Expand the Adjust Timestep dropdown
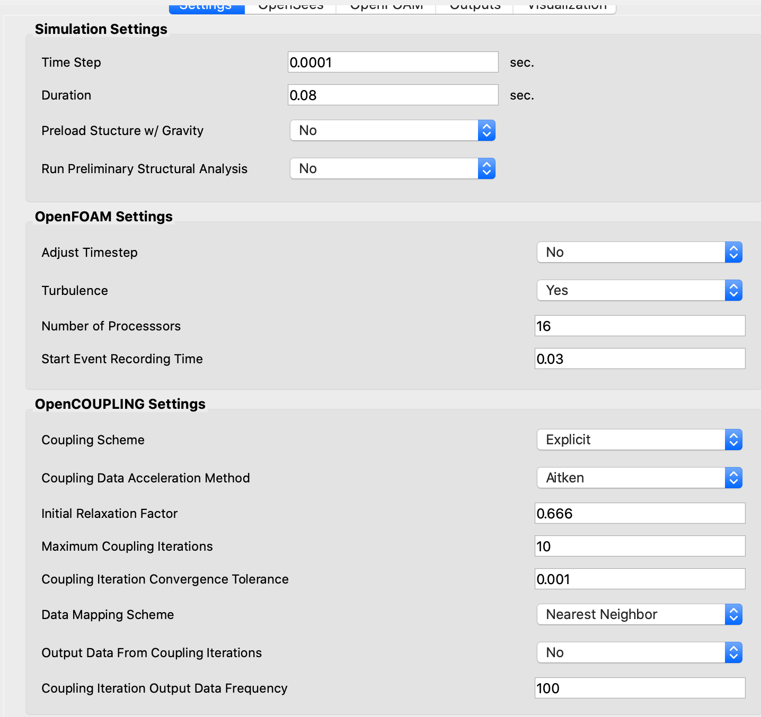The width and height of the screenshot is (761, 717). (x=640, y=252)
